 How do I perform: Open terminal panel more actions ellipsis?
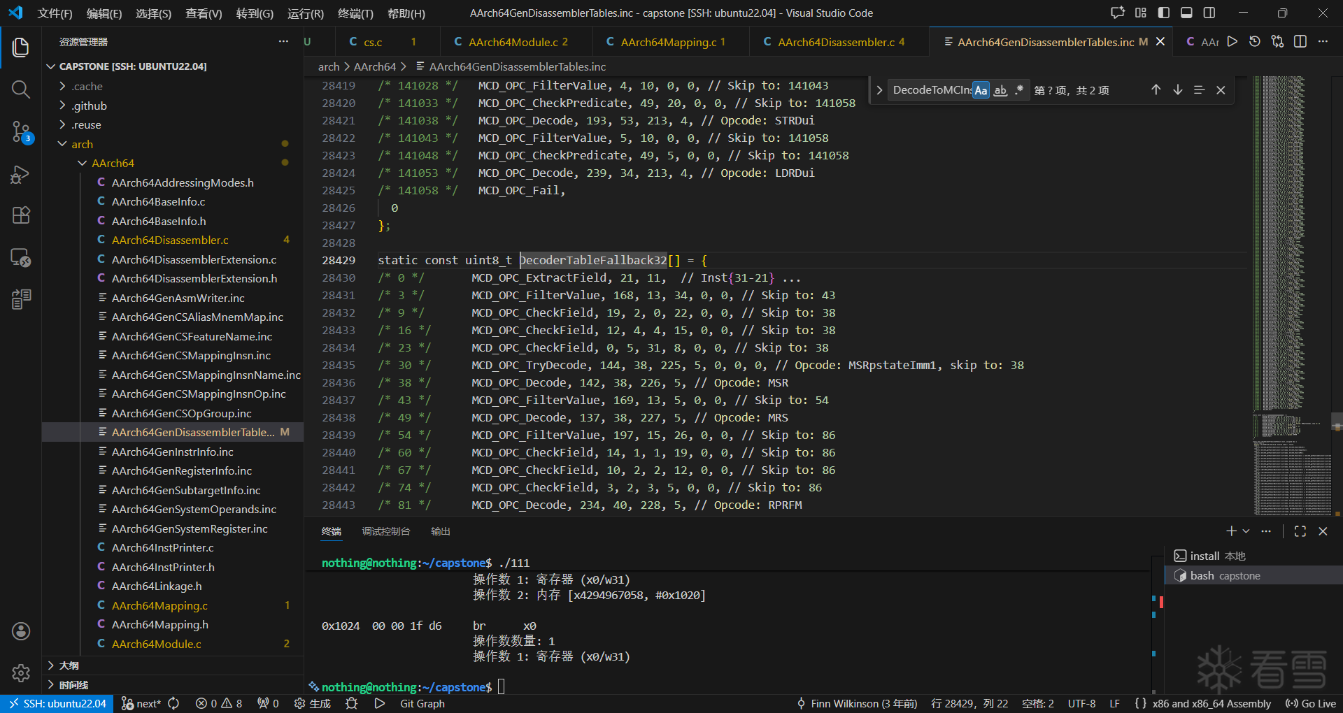pos(1266,531)
